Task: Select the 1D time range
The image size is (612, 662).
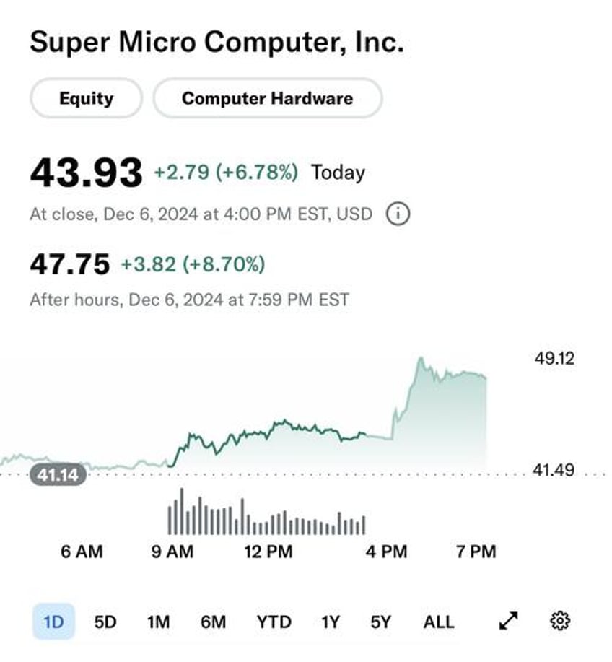Action: (x=53, y=622)
